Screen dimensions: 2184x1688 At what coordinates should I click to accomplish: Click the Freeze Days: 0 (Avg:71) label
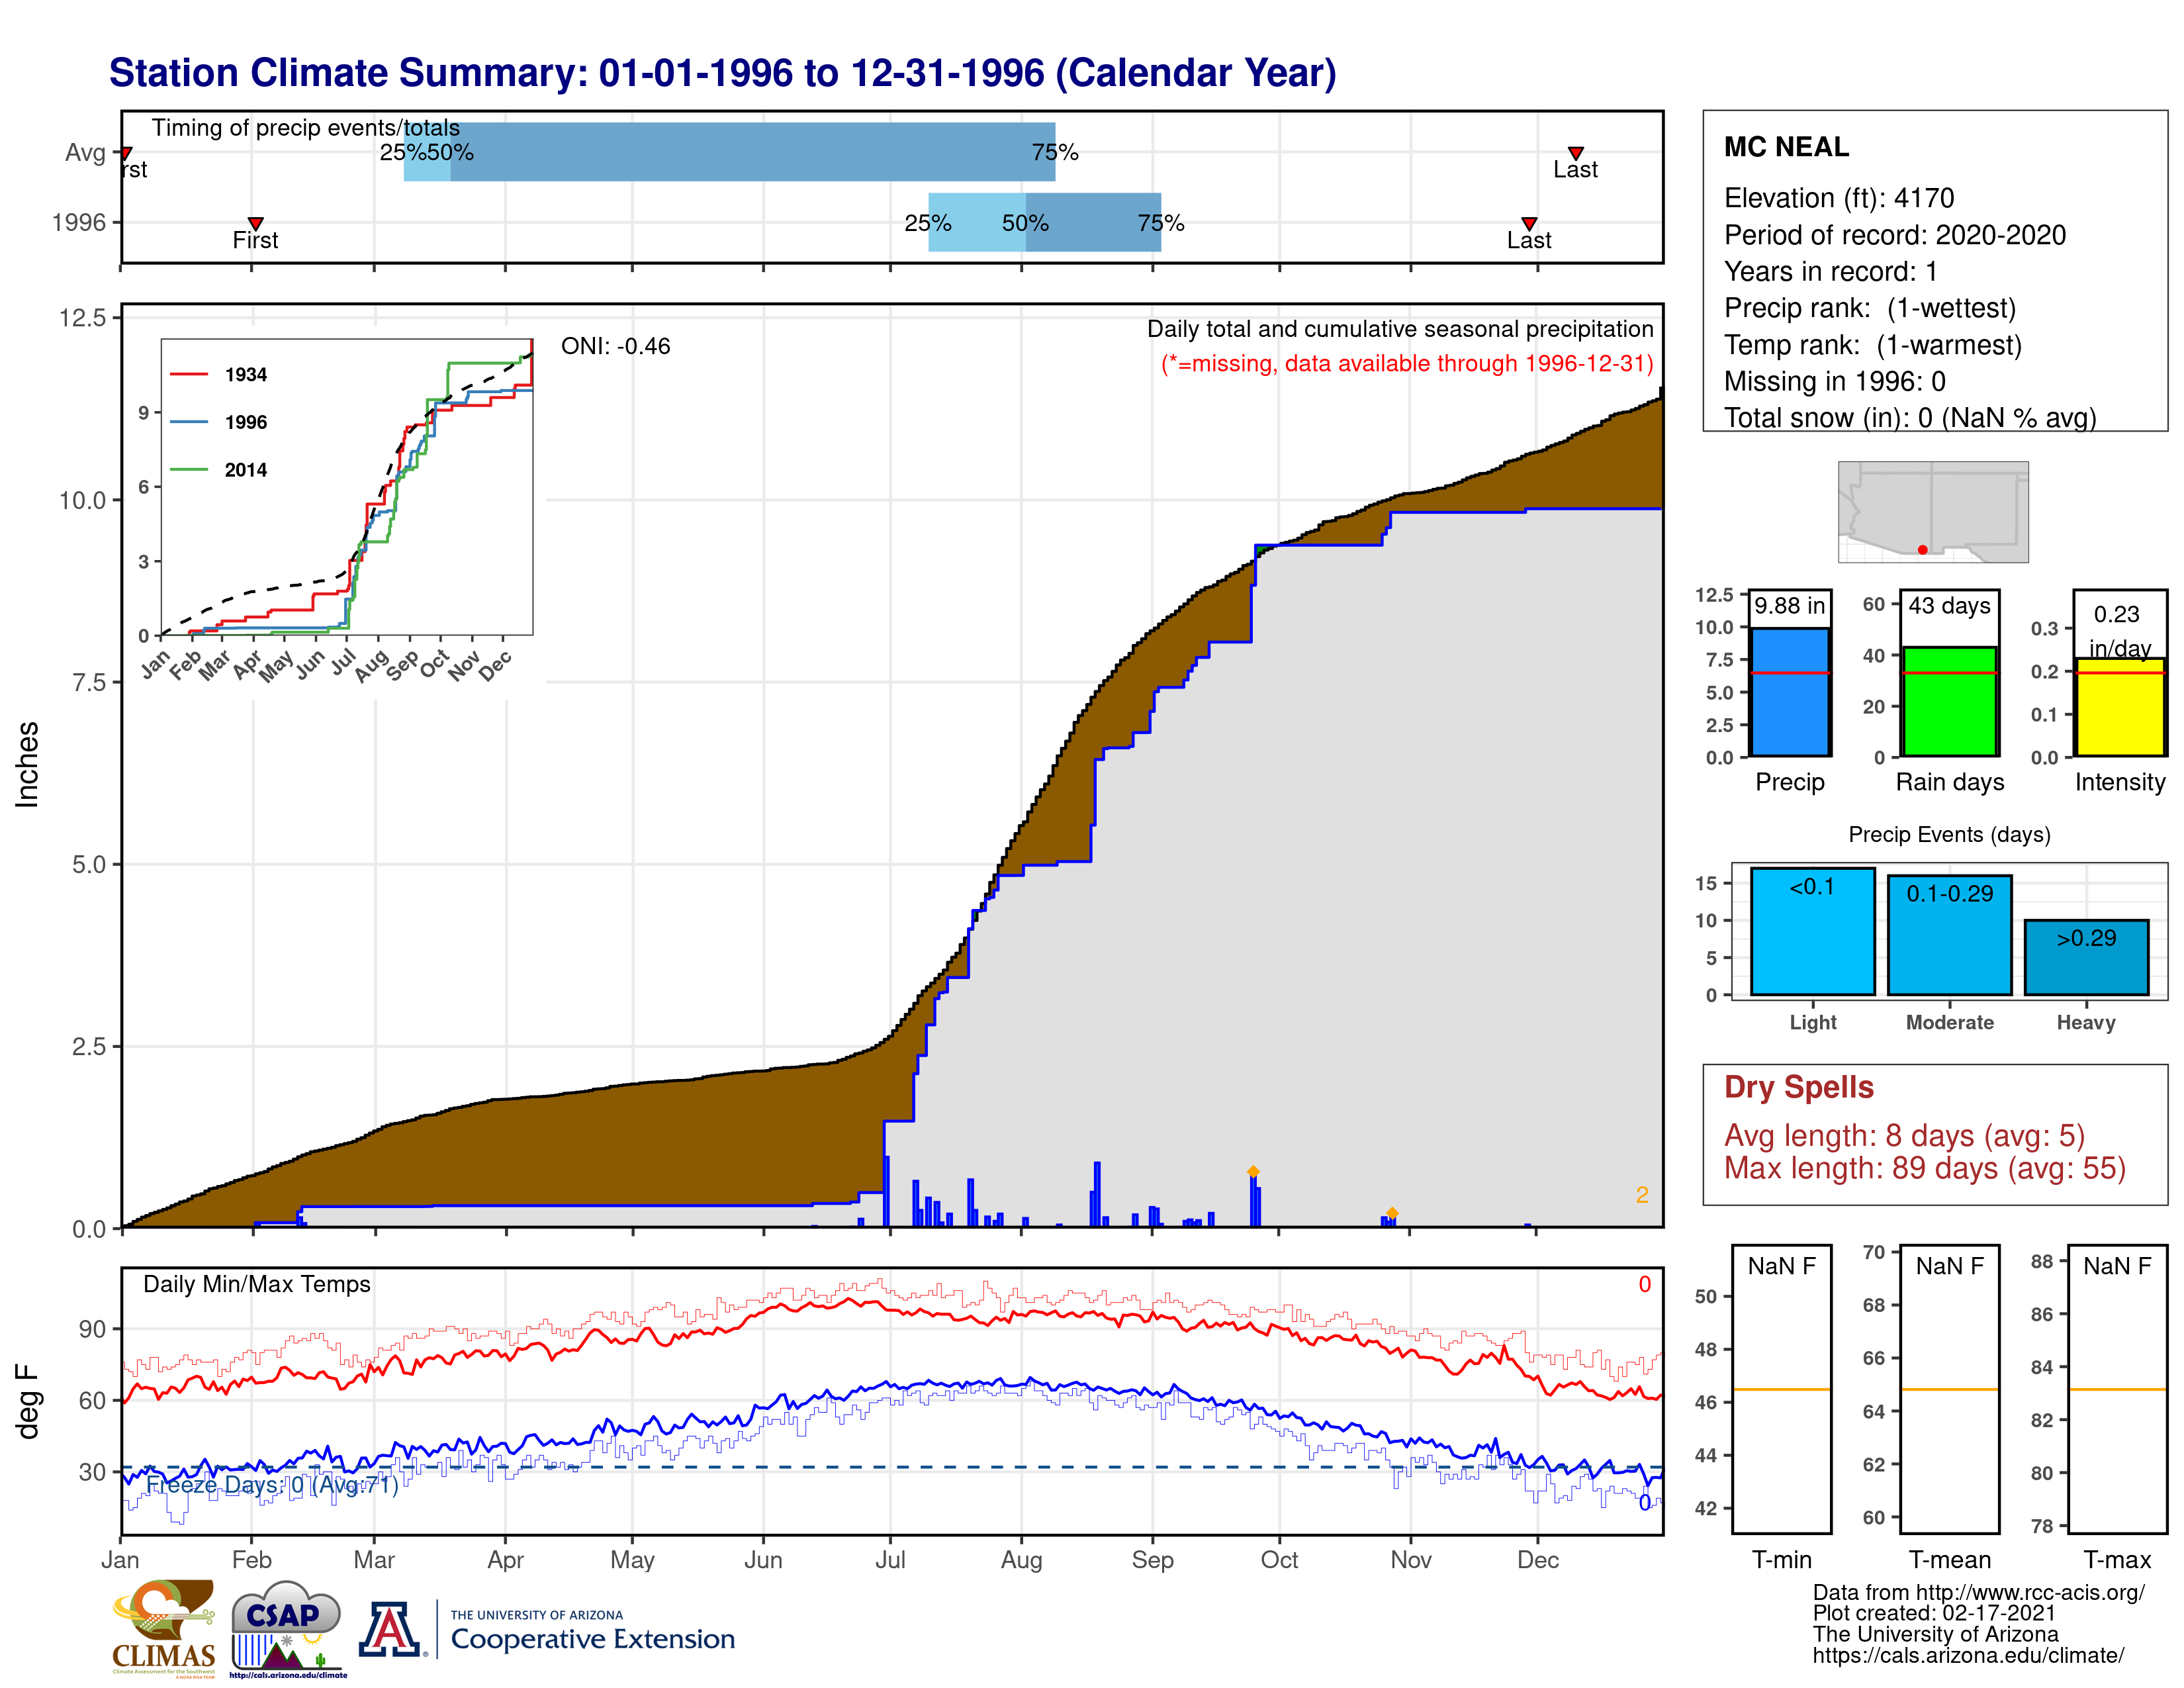272,1485
